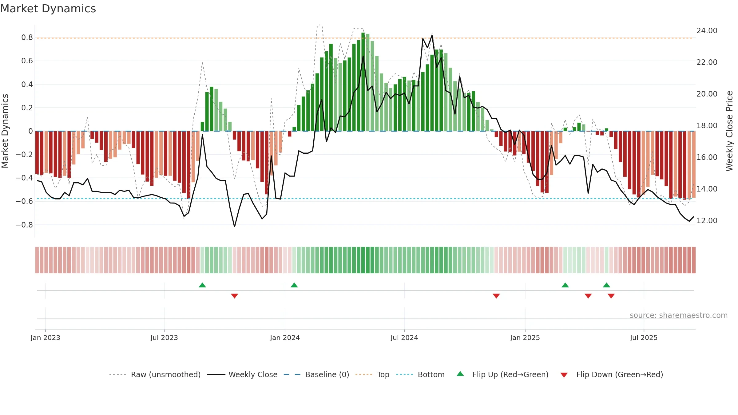Image resolution: width=738 pixels, height=415 pixels.
Task: Click the 0.8 left axis tick label
Action: pyautogui.click(x=27, y=38)
